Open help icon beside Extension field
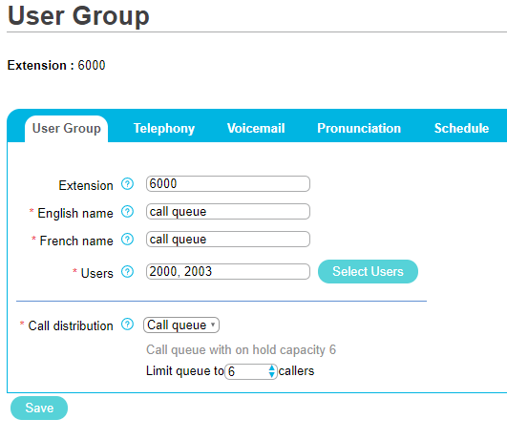Image resolution: width=507 pixels, height=440 pixels. click(127, 184)
